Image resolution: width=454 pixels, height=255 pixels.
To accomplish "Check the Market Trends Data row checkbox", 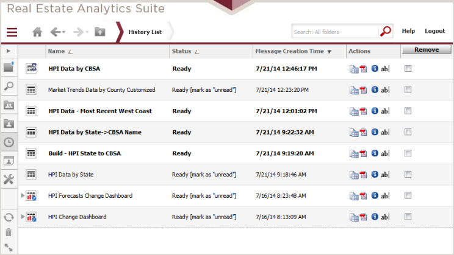I will pyautogui.click(x=408, y=90).
